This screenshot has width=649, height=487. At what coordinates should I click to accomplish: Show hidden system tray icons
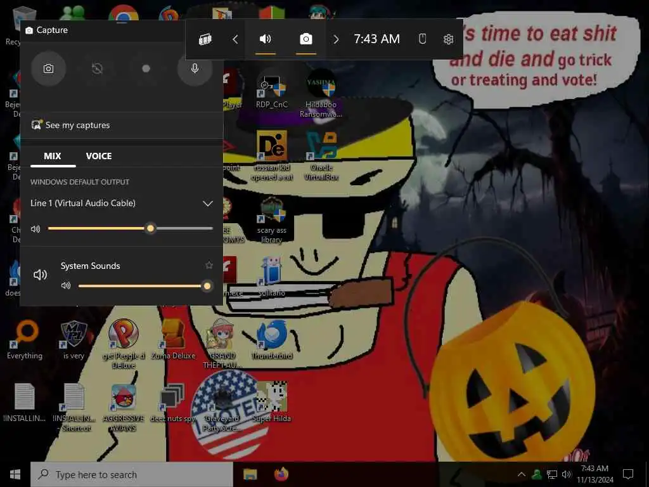[x=522, y=474]
